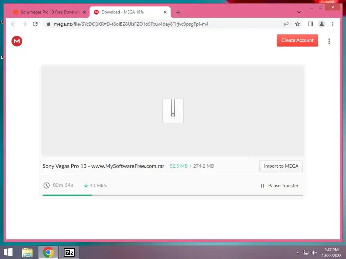Reload the MEGA page
This screenshot has width=346, height=259.
tap(35, 24)
